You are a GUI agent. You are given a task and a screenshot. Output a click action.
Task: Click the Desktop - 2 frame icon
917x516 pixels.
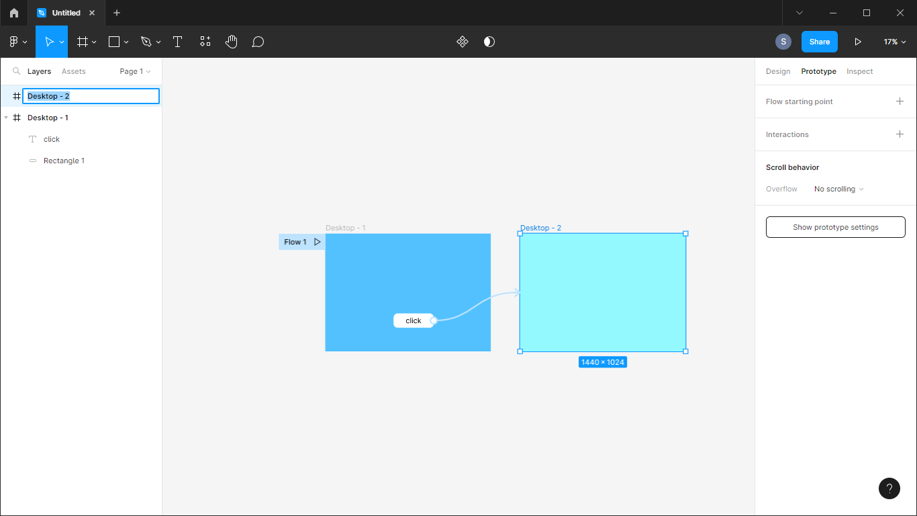[x=17, y=96]
